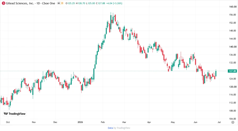Click the 124.00 price axis label
The height and width of the screenshot is (131, 238).
(233, 79)
